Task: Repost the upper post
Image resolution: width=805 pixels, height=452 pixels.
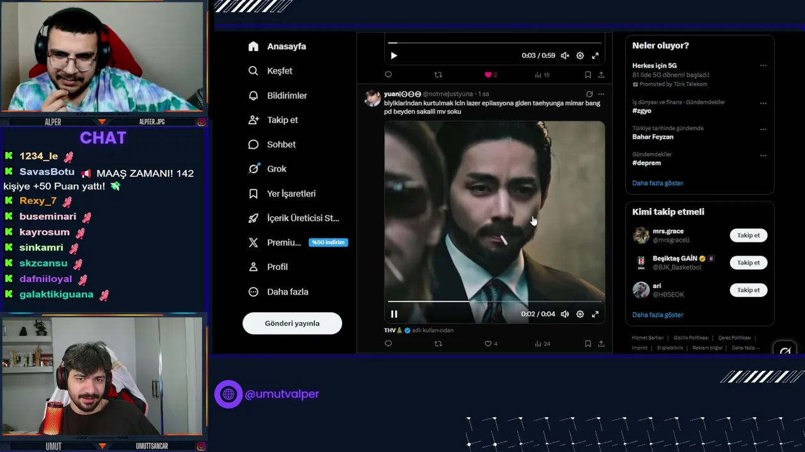Action: (x=438, y=75)
